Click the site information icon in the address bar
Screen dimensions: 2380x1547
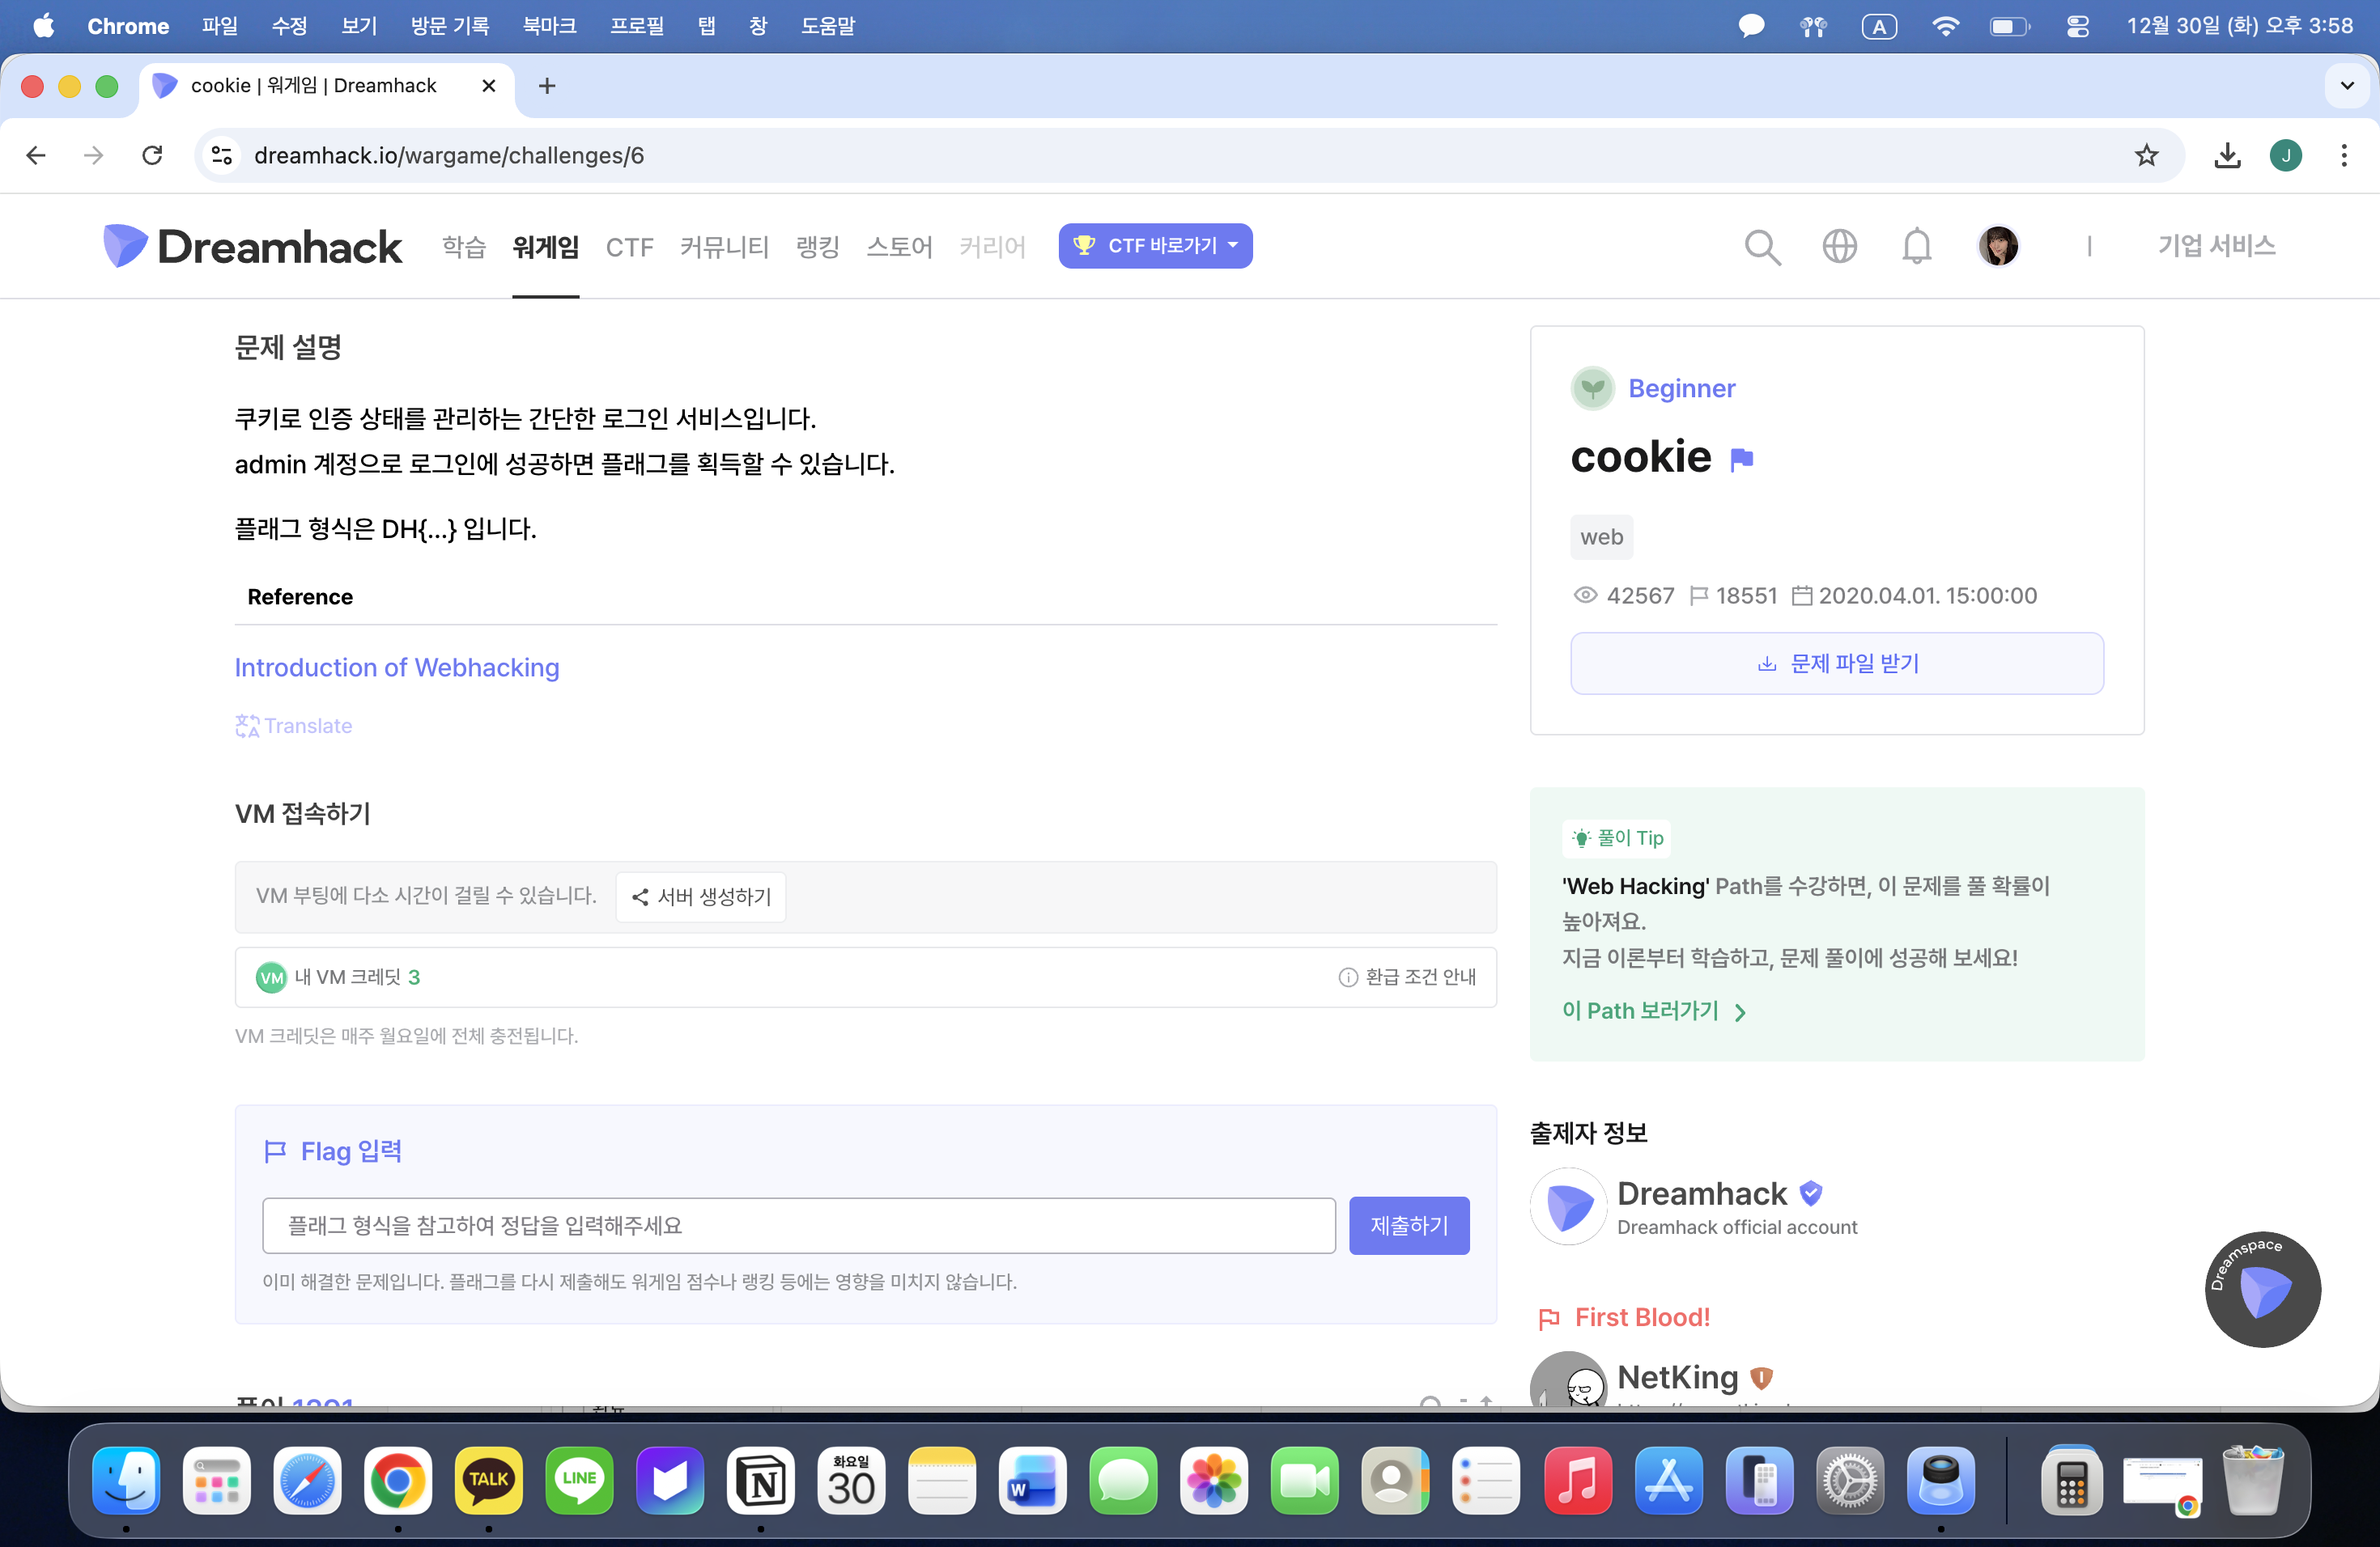click(x=222, y=156)
